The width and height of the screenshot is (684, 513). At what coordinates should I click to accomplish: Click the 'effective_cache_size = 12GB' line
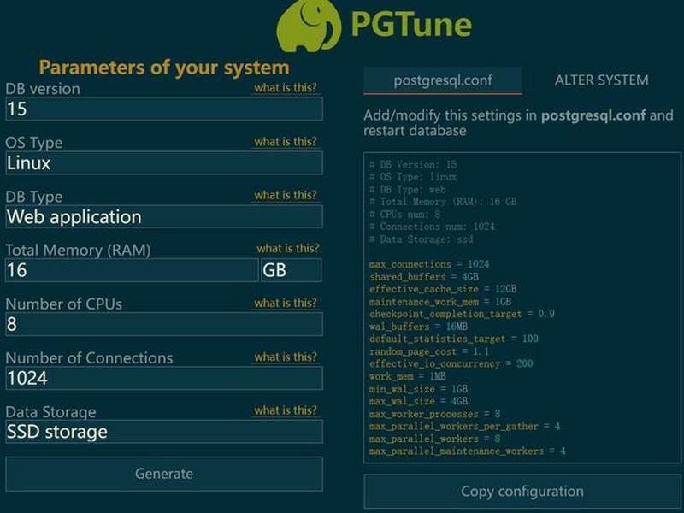pos(443,289)
